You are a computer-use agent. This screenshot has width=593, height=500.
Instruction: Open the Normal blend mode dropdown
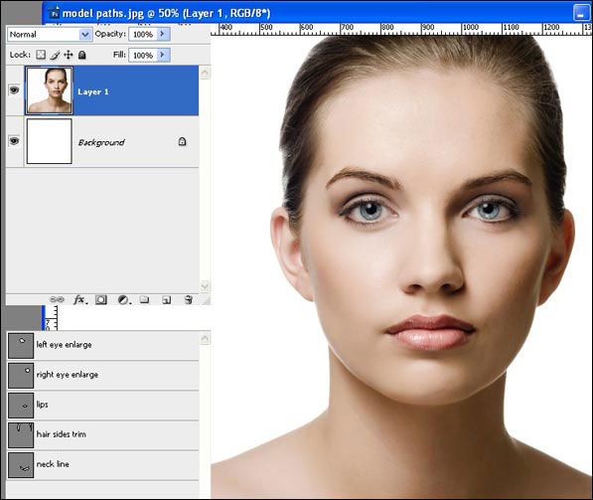click(50, 35)
